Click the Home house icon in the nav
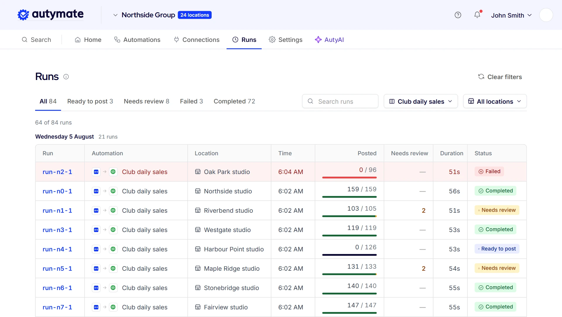 tap(78, 40)
